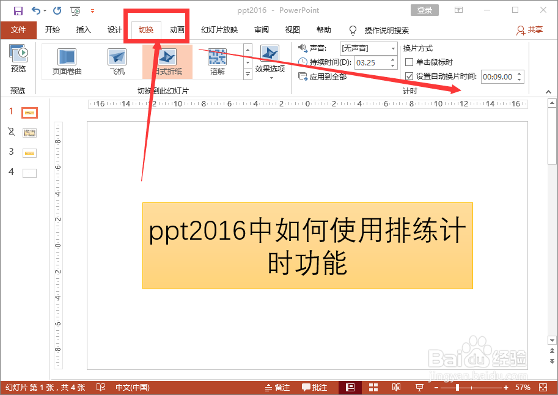Open the undo history dropdown arrow
This screenshot has width=558, height=395.
point(45,10)
